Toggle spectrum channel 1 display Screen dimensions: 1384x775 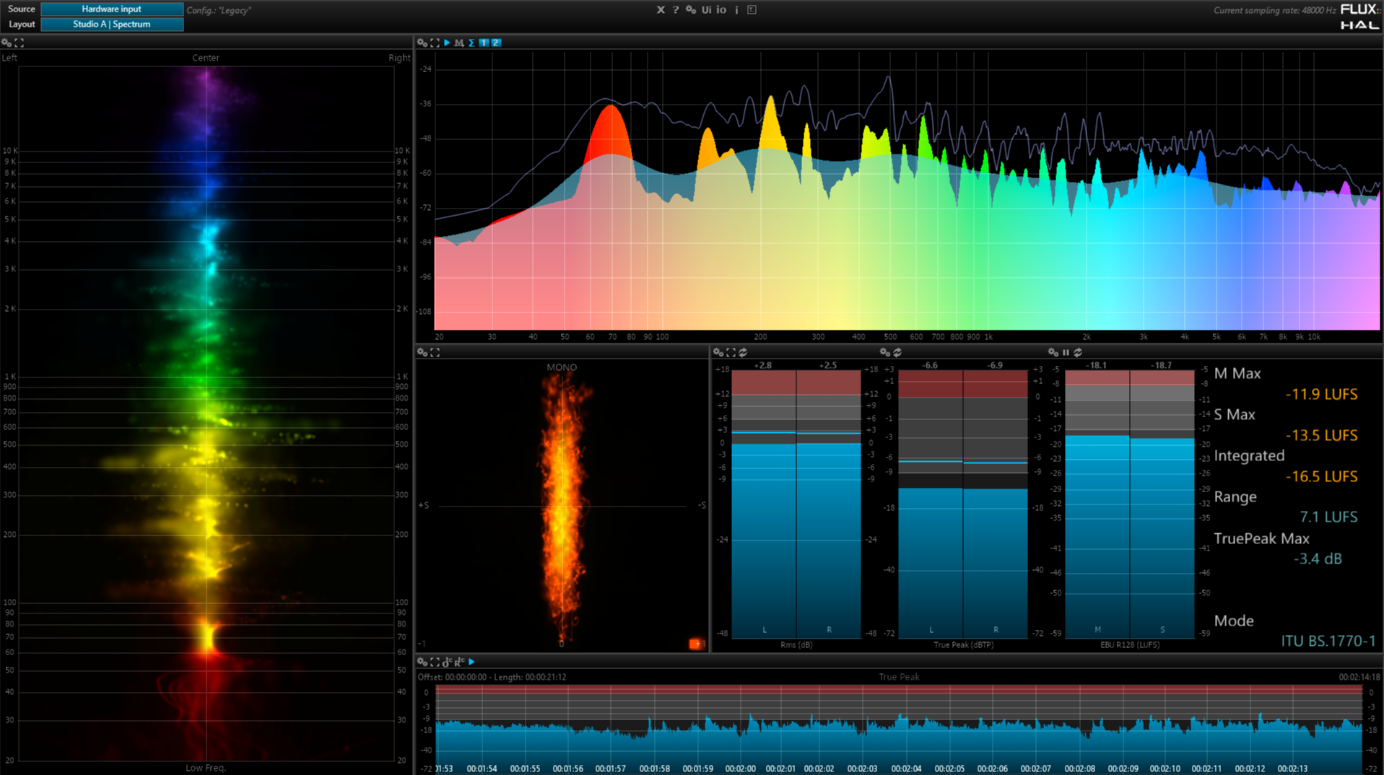tap(485, 43)
